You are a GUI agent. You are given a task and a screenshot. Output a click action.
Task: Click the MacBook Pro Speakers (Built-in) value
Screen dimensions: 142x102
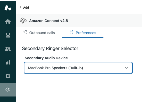(56, 68)
